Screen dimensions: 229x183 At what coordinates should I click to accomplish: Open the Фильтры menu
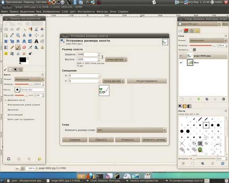102,11
